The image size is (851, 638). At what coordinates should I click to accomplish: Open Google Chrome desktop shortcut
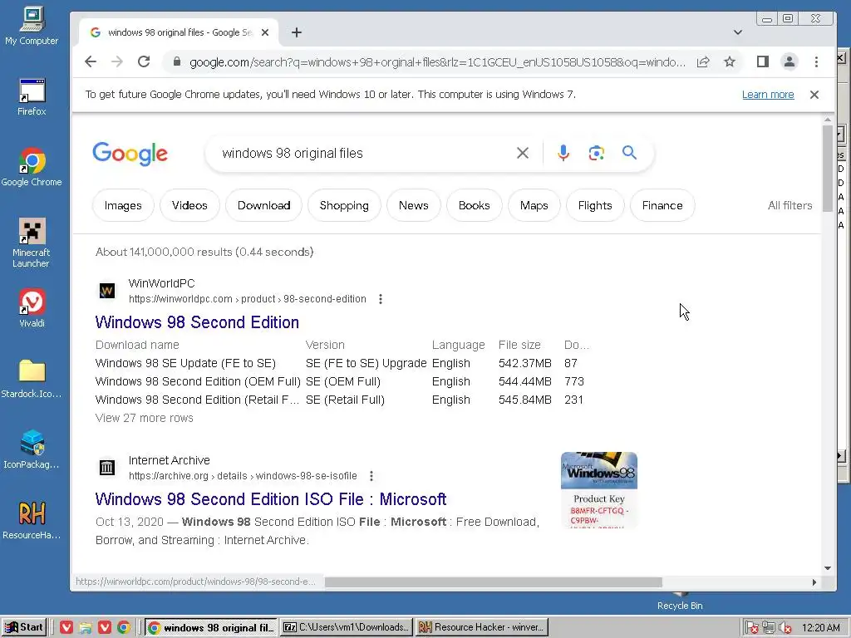(32, 167)
